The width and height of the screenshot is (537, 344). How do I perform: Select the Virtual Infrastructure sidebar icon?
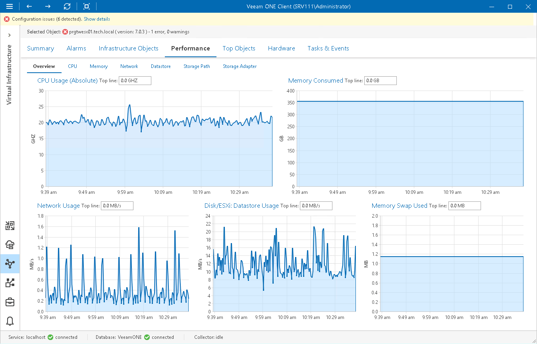coord(10,264)
